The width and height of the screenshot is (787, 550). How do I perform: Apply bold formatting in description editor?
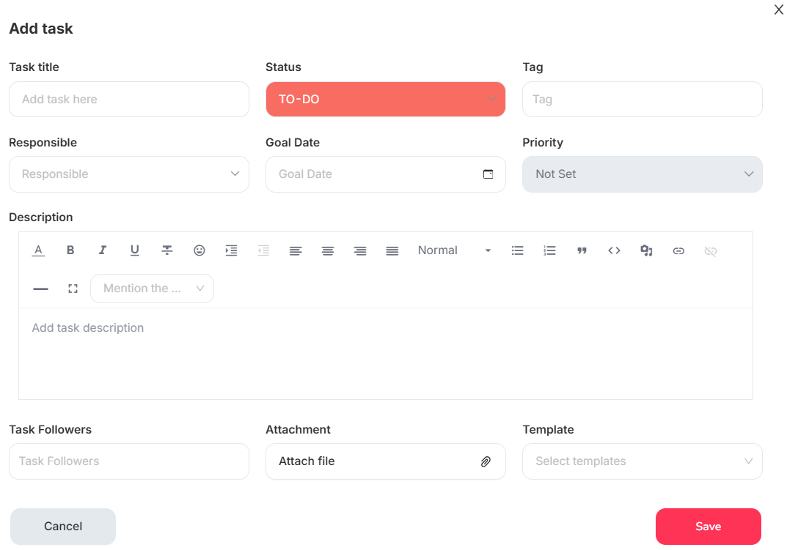point(70,250)
